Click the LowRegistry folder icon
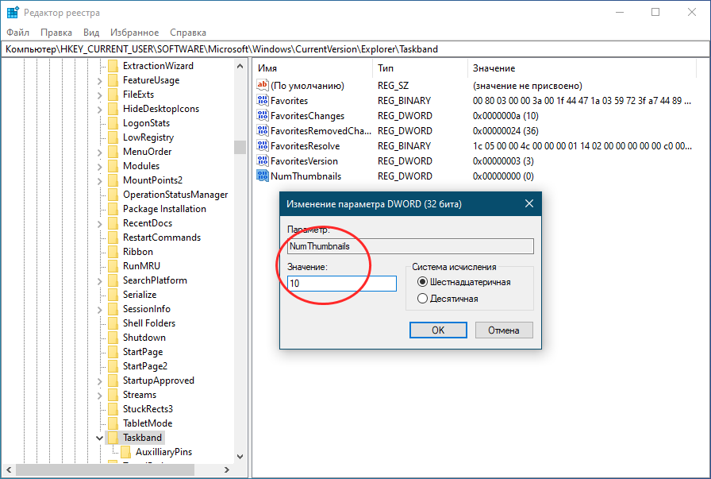Image resolution: width=711 pixels, height=479 pixels. (x=113, y=137)
